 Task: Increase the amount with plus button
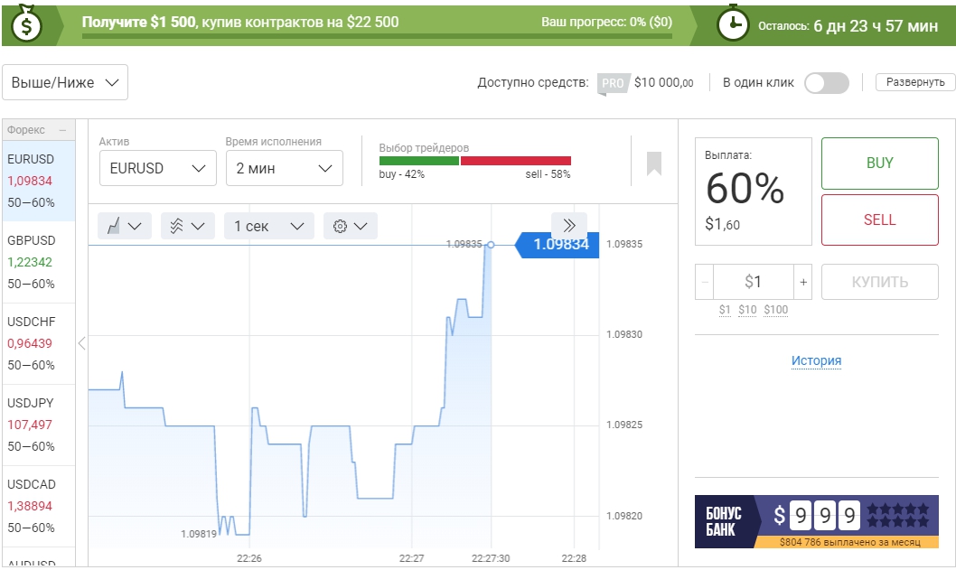(803, 282)
